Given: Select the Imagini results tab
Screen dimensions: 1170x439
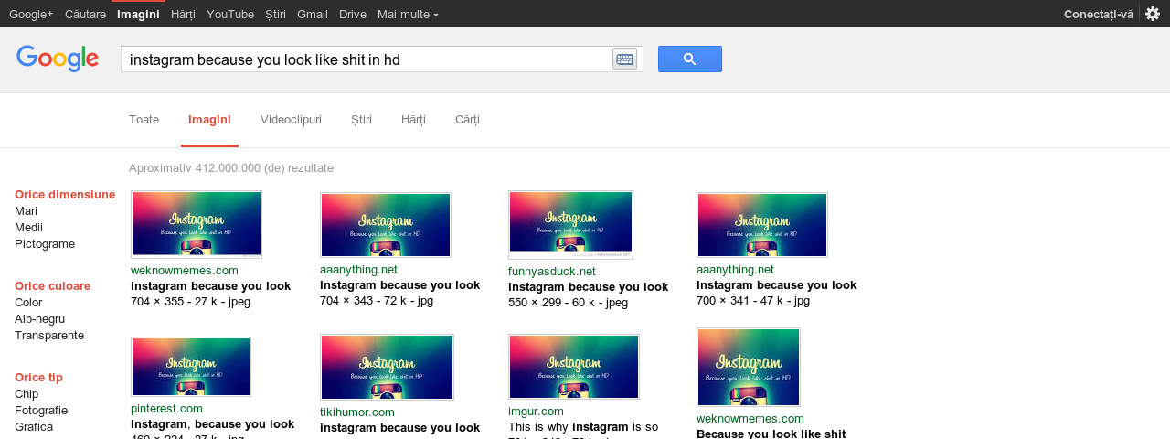Looking at the screenshot, I should (x=209, y=120).
